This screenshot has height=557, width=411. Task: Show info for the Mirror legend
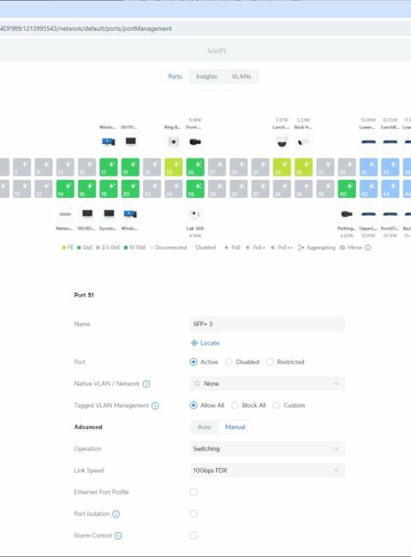click(367, 248)
